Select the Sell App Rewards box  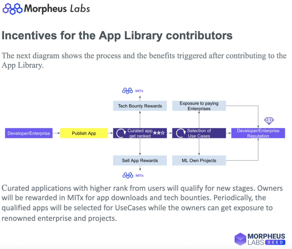coord(140,160)
